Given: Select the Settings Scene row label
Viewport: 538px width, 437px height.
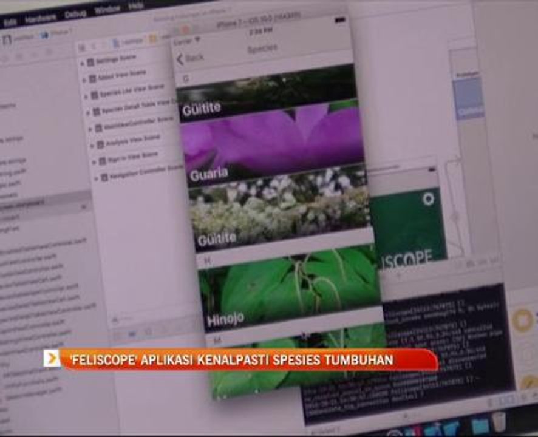Looking at the screenshot, I should 115,59.
